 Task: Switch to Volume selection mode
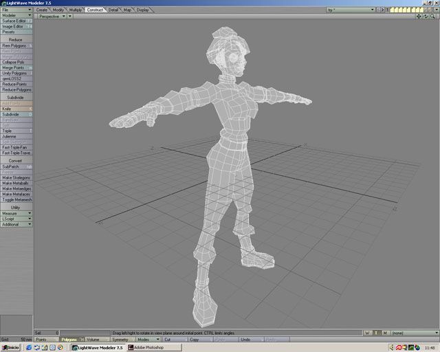[x=97, y=340]
